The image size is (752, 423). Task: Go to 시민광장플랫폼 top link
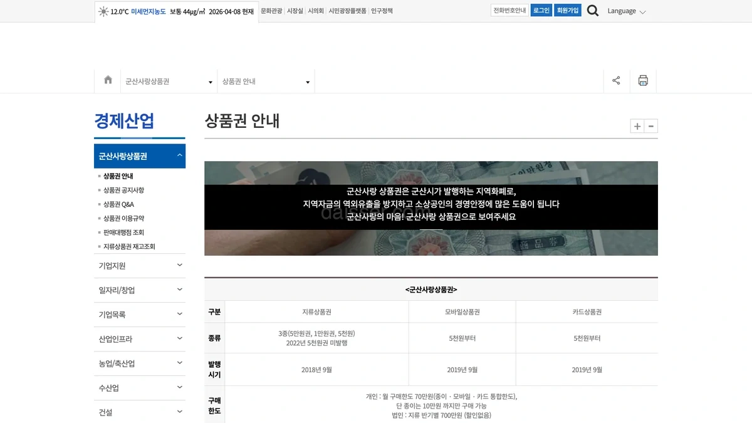[347, 11]
